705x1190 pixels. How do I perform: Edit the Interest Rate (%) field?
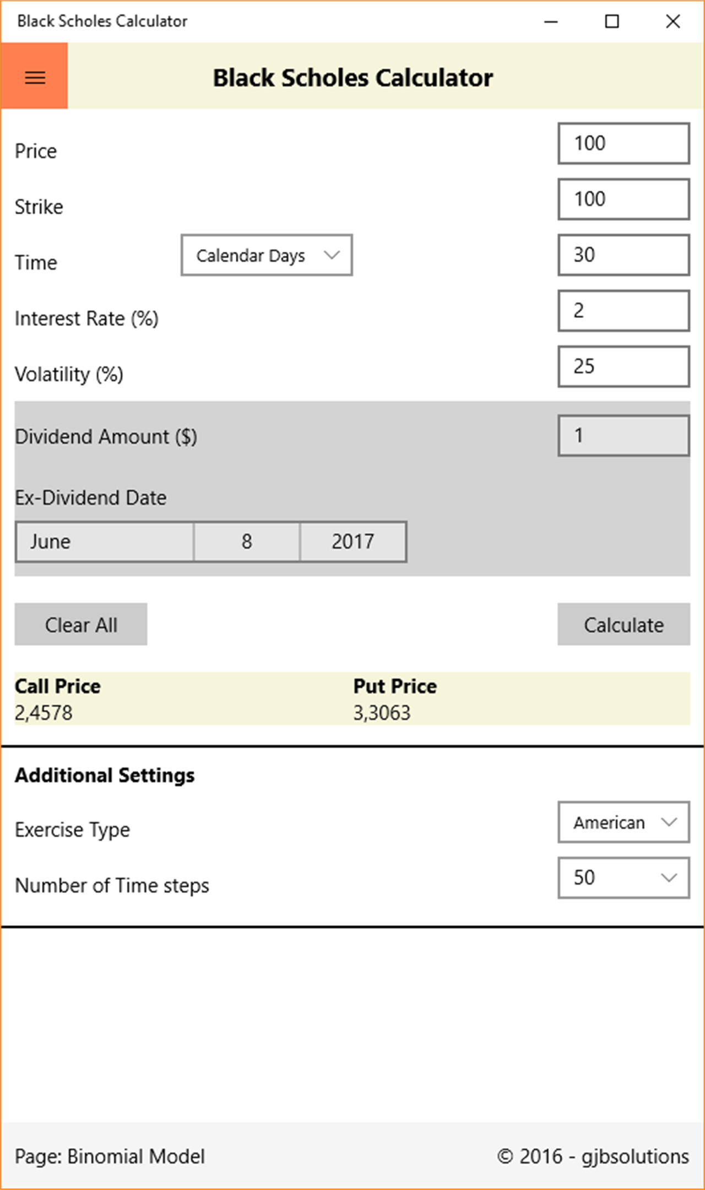[x=623, y=311]
